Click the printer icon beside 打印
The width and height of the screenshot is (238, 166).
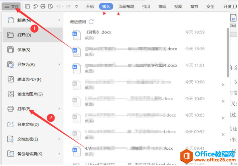pyautogui.click(x=11, y=109)
